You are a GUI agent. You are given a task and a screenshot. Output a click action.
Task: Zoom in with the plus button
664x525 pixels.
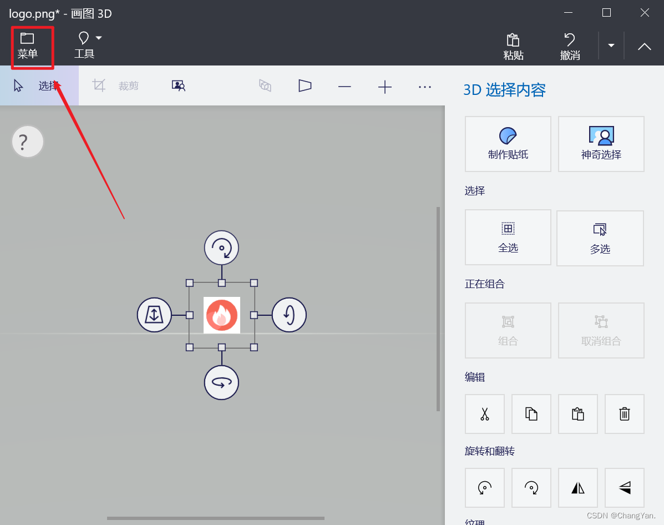click(384, 87)
